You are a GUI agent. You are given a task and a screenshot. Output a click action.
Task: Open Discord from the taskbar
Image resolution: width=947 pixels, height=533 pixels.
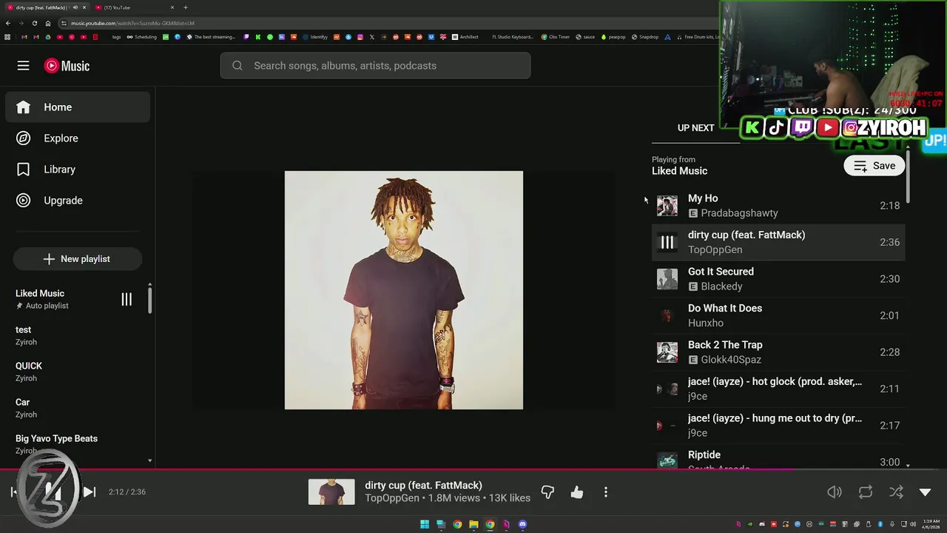coord(522,524)
